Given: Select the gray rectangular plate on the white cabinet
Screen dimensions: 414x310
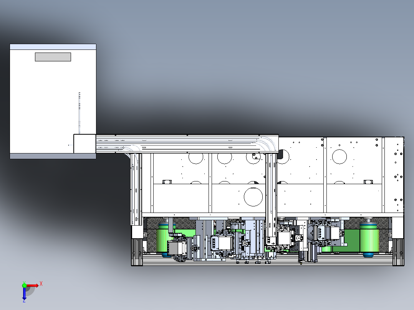Looking at the screenshot, I should pos(53,57).
